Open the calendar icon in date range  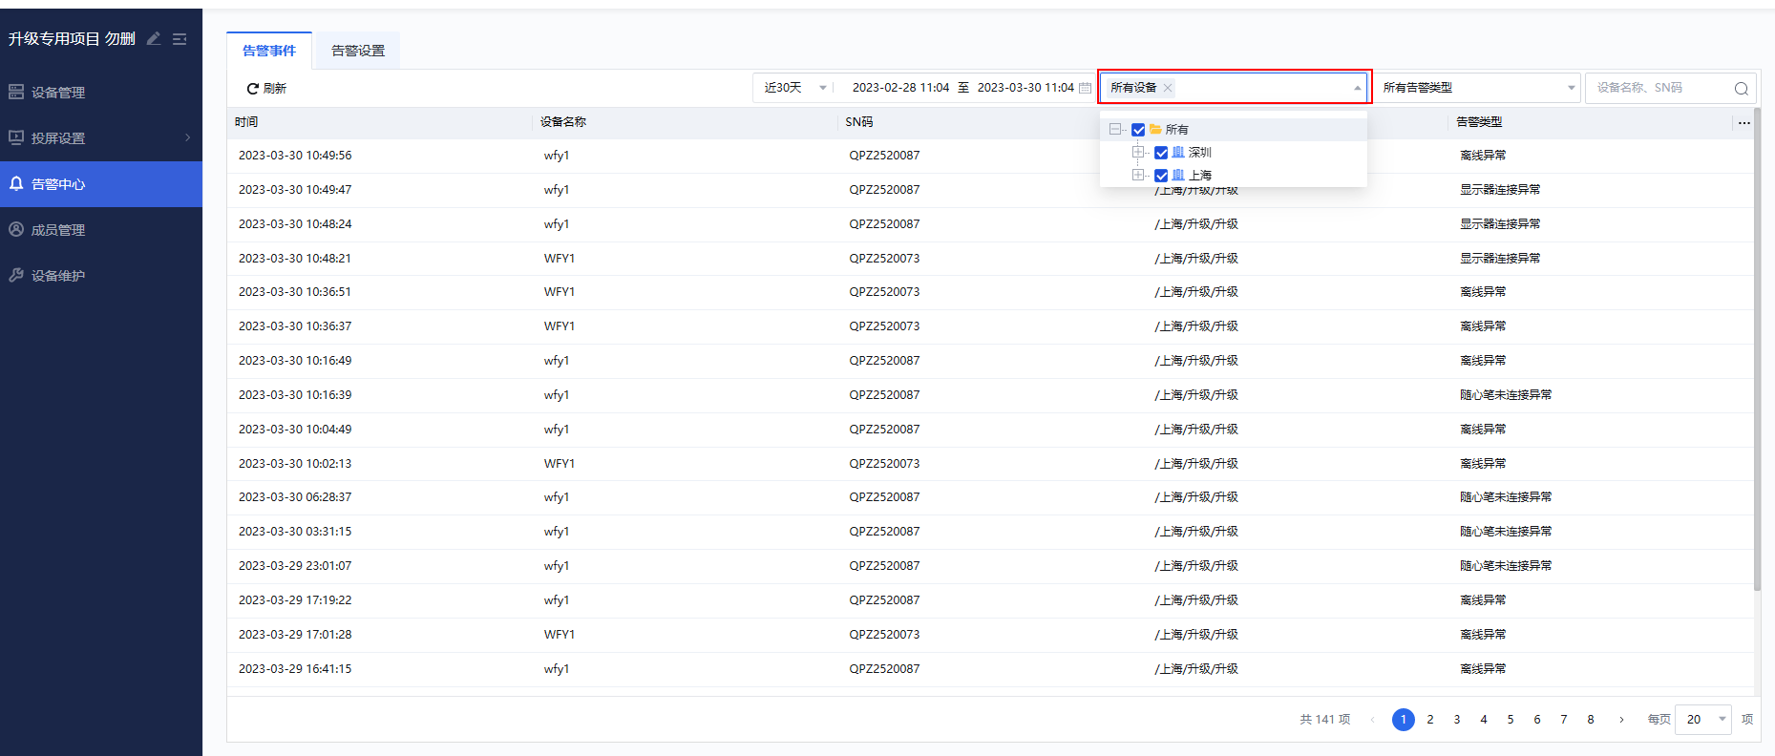pyautogui.click(x=1085, y=88)
